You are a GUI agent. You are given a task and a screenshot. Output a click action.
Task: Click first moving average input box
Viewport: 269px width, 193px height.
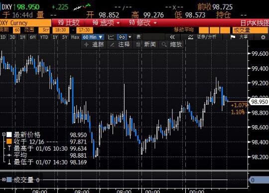pos(204,30)
